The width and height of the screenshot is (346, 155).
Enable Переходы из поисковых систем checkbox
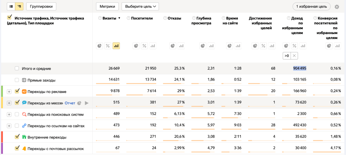pyautogui.click(x=17, y=114)
